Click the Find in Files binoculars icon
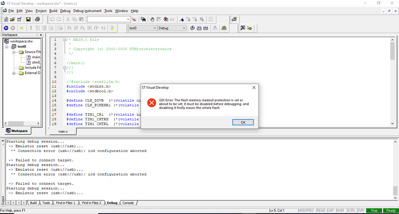 coord(143,19)
